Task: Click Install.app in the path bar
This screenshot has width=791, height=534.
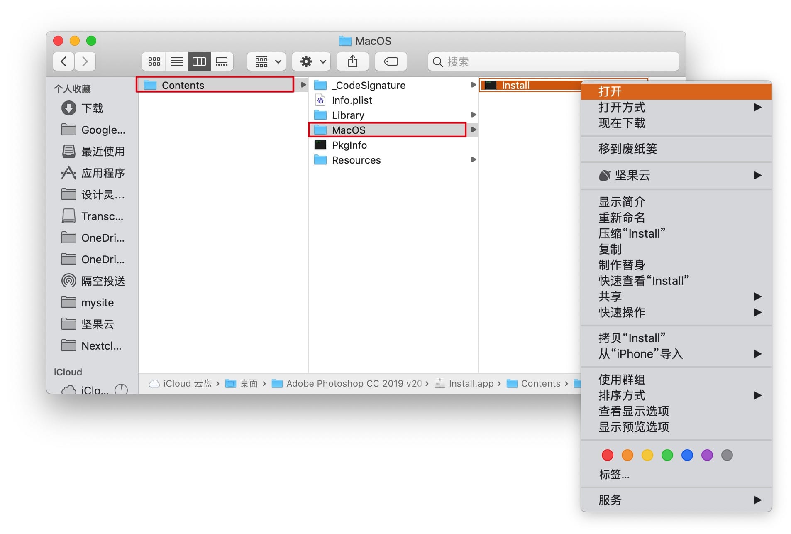Action: [x=471, y=383]
